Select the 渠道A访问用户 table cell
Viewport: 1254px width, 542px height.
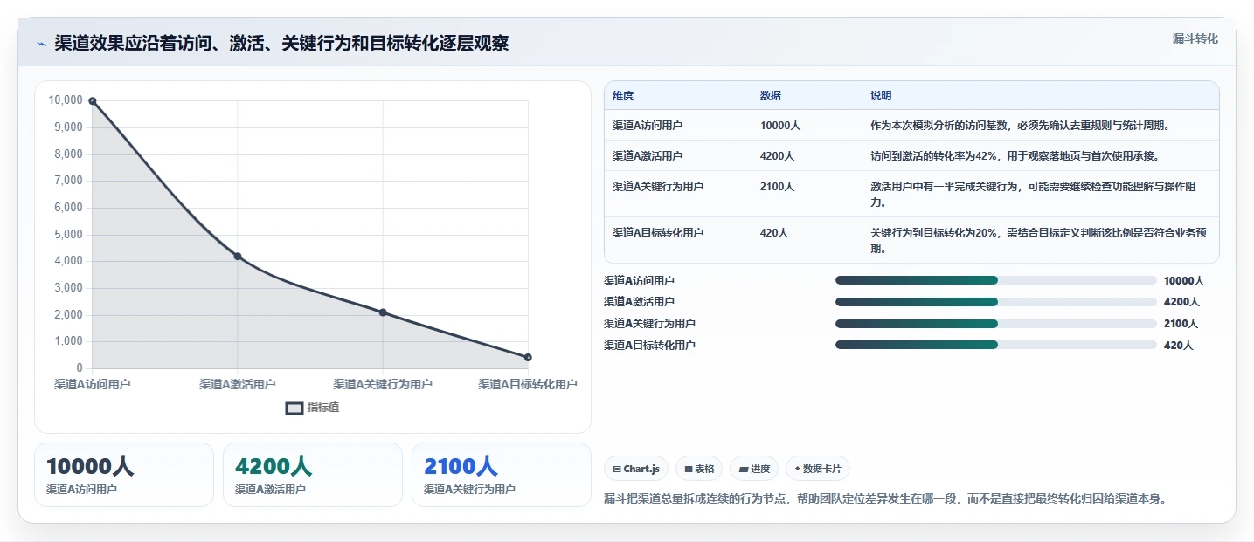pos(648,125)
